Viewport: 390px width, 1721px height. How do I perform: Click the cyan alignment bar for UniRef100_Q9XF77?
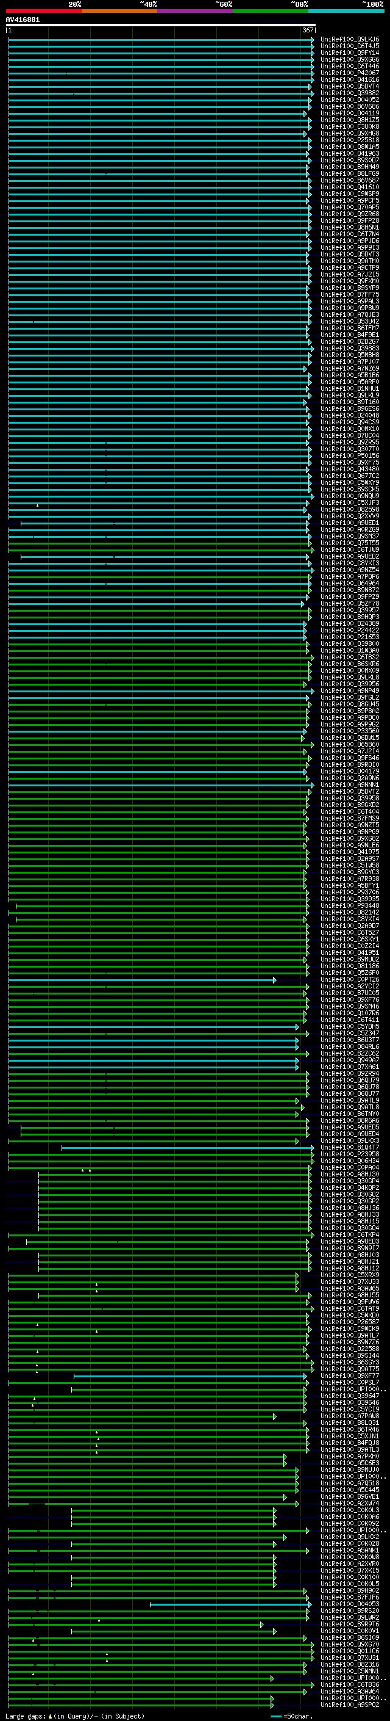coord(191,1376)
